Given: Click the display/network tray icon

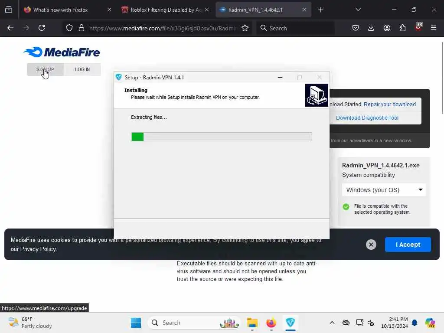Looking at the screenshot, I should click(x=359, y=323).
